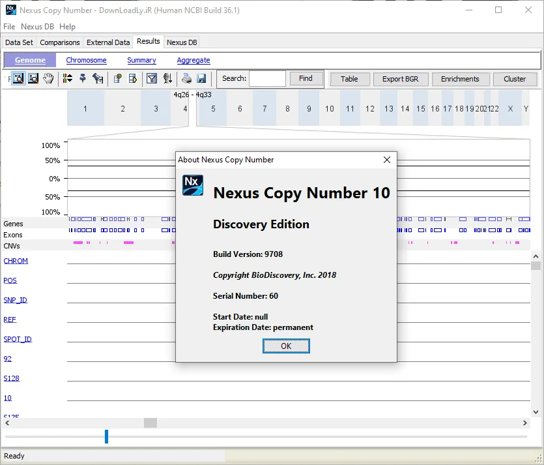Click in the Search input field
The width and height of the screenshot is (544, 465).
pos(267,78)
